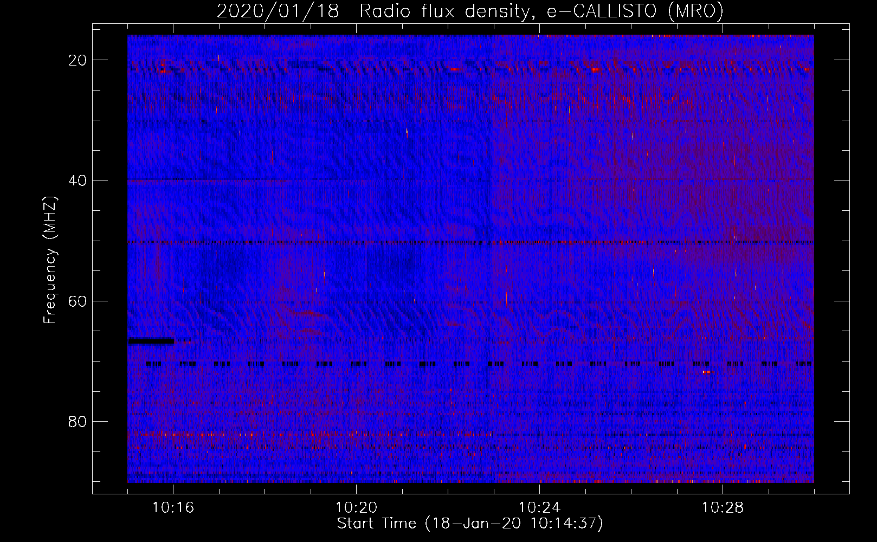Click the plot title '2020/01/18 Radio flux density'
Viewport: 877px width, 542px height.
tap(470, 11)
